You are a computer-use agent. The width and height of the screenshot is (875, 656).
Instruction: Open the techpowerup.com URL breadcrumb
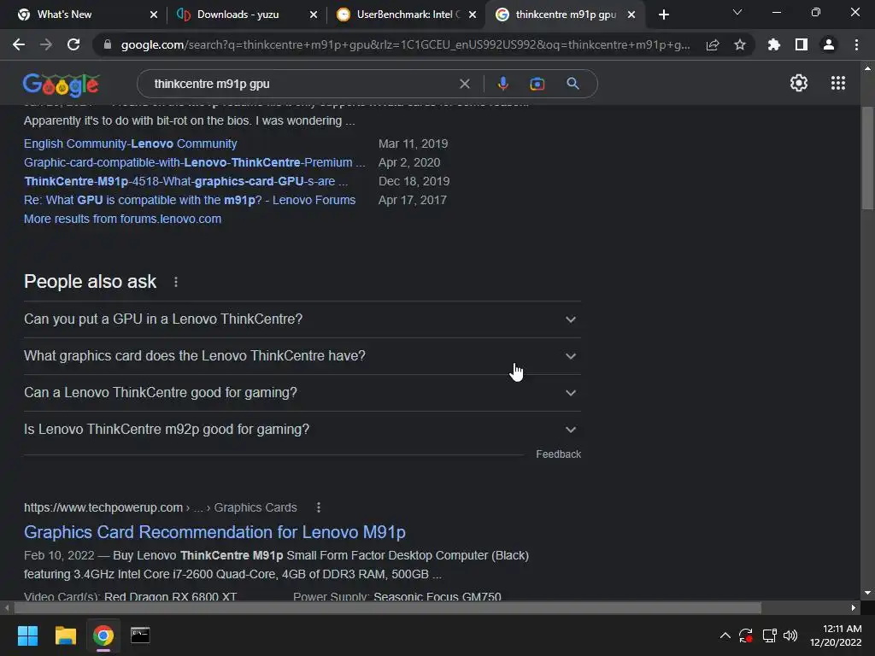[160, 507]
